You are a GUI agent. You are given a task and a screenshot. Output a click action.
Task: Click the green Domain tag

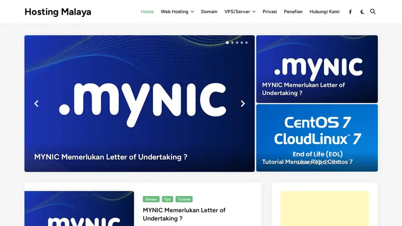coord(151,199)
